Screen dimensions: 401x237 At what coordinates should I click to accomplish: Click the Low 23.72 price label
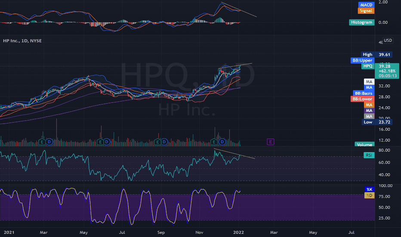377,122
